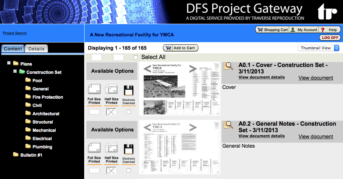343x179 pixels.
Task: Open the A0.1 Cover sheet thumbnail
Action: click(180, 89)
